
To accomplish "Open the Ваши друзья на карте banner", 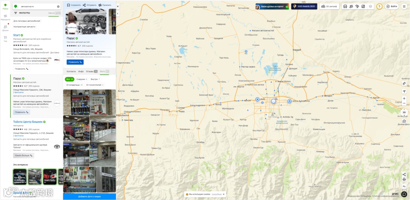I will 272,6.
